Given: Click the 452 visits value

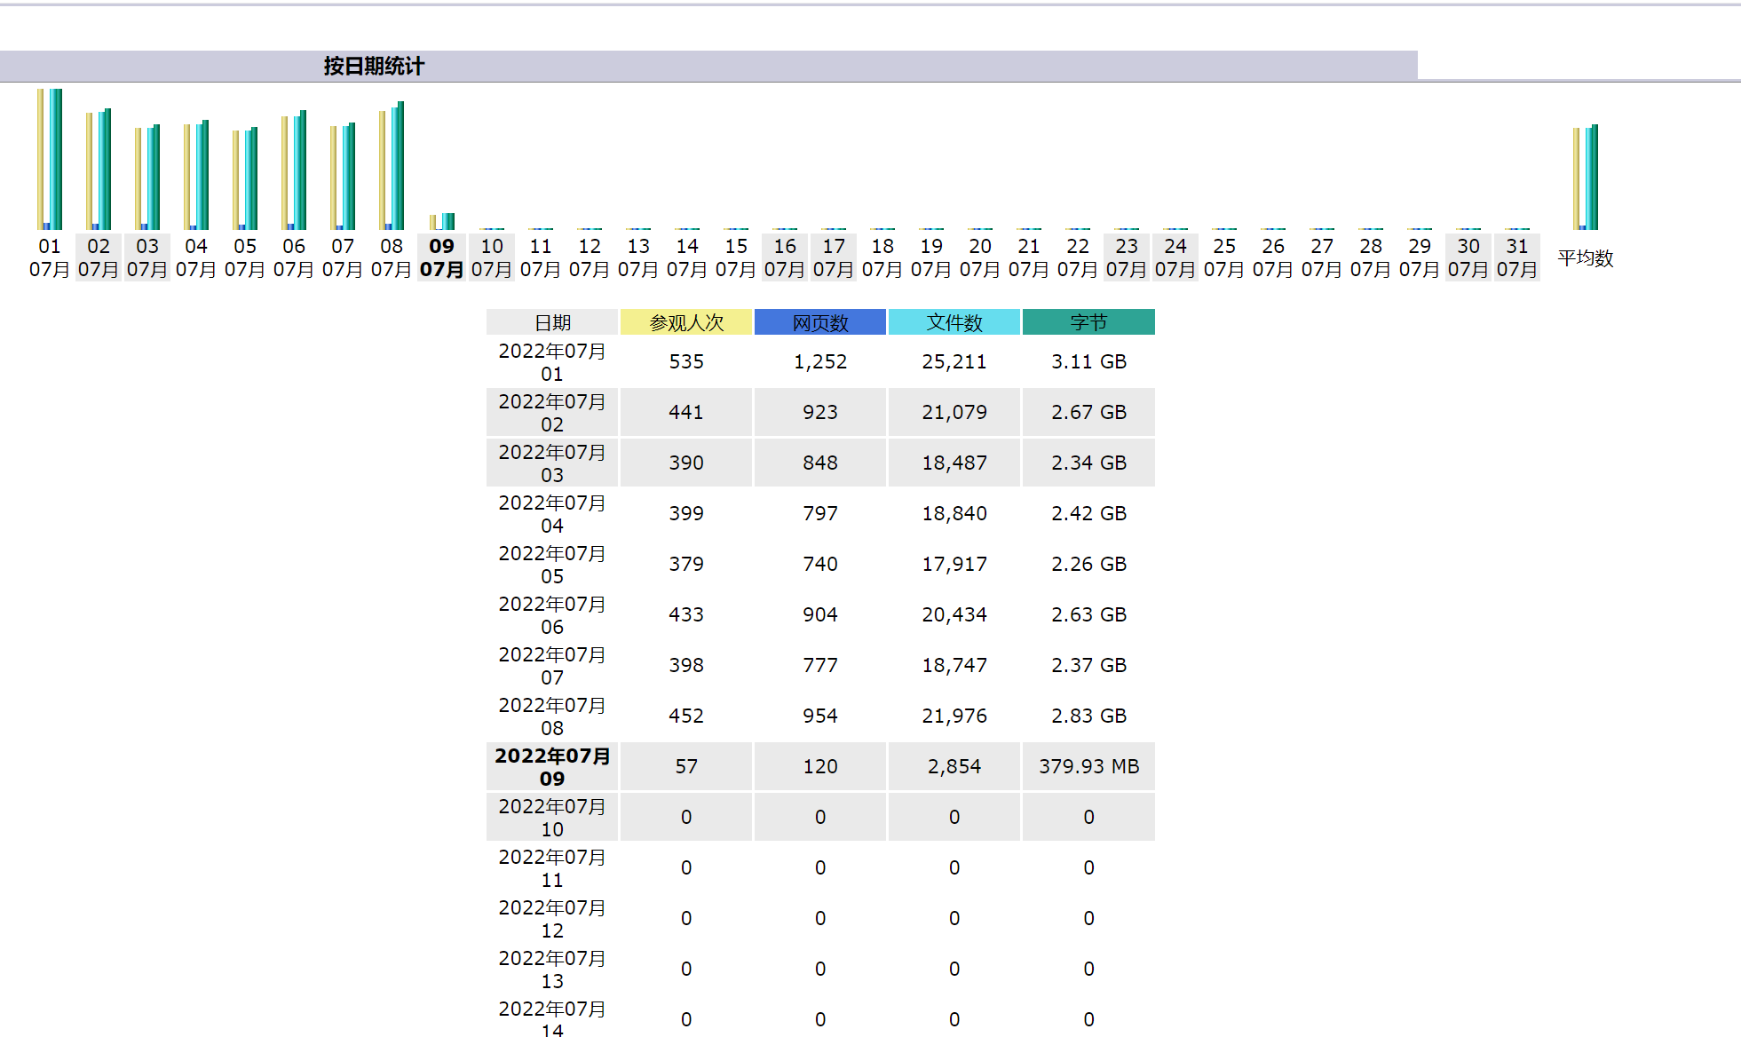Looking at the screenshot, I should [x=686, y=716].
